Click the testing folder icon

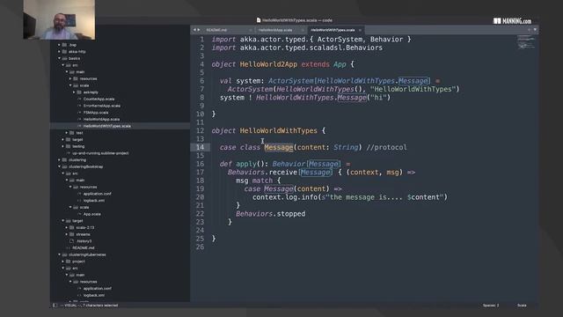[69, 146]
